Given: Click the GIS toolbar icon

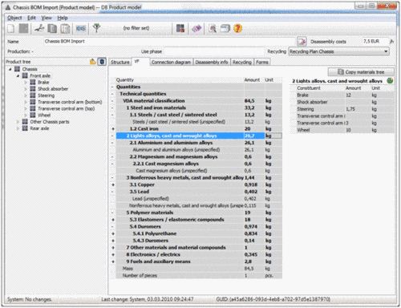Looking at the screenshot, I should [x=81, y=28].
